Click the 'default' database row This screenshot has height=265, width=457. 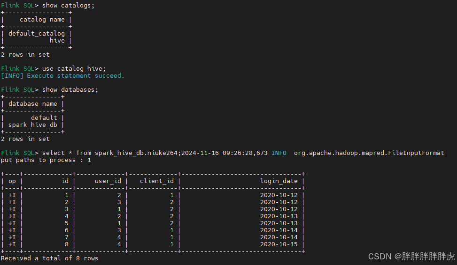44,118
